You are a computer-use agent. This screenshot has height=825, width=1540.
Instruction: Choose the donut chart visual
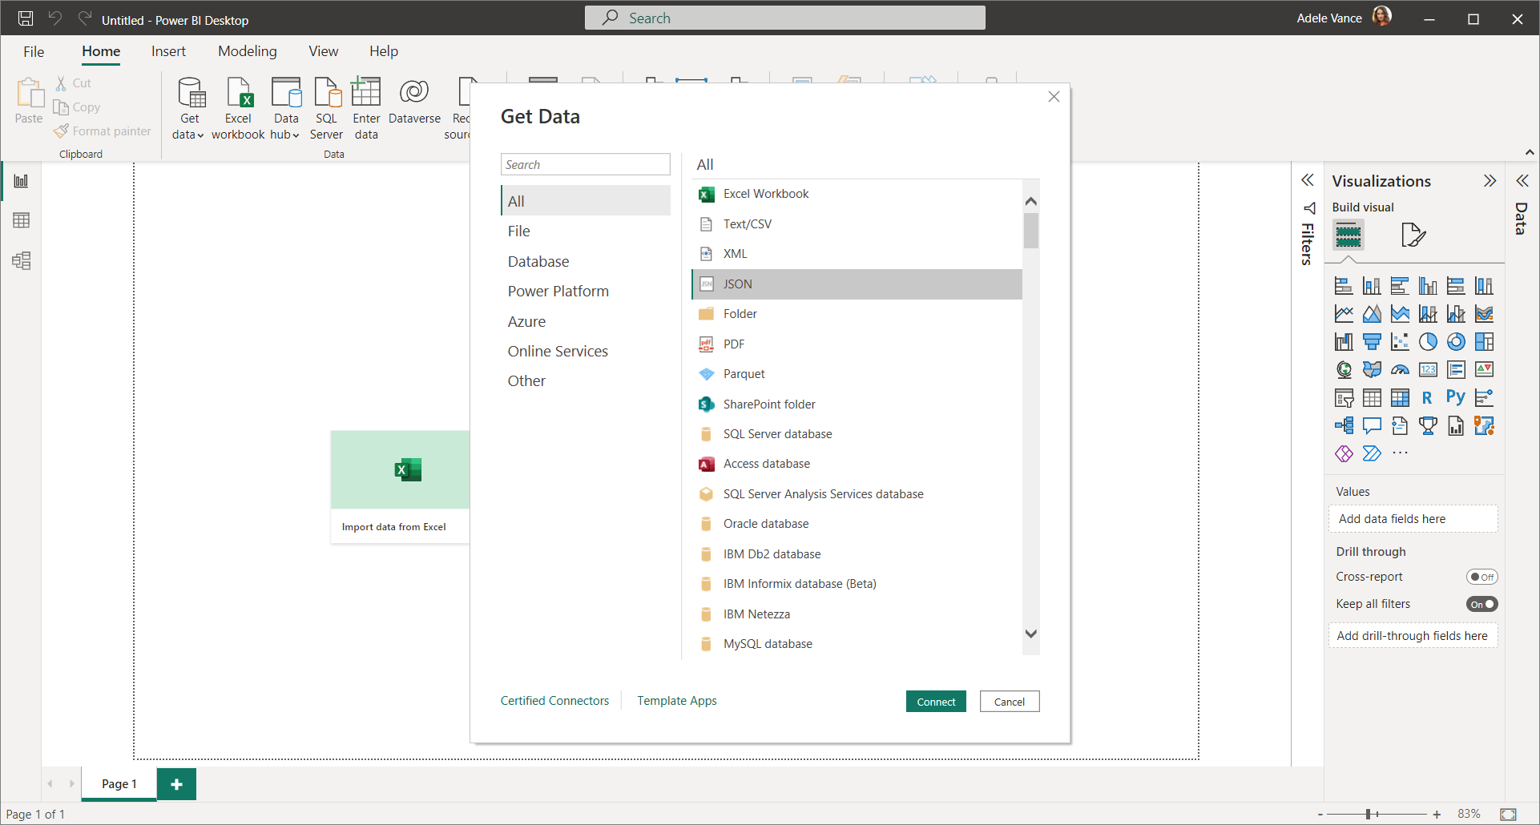(1456, 342)
